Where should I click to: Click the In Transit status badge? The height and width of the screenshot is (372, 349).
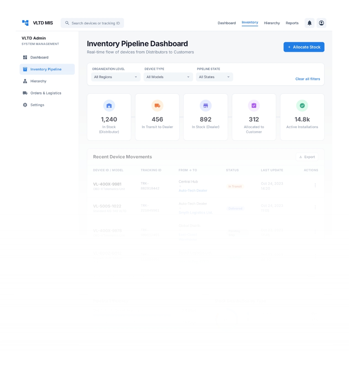point(235,186)
